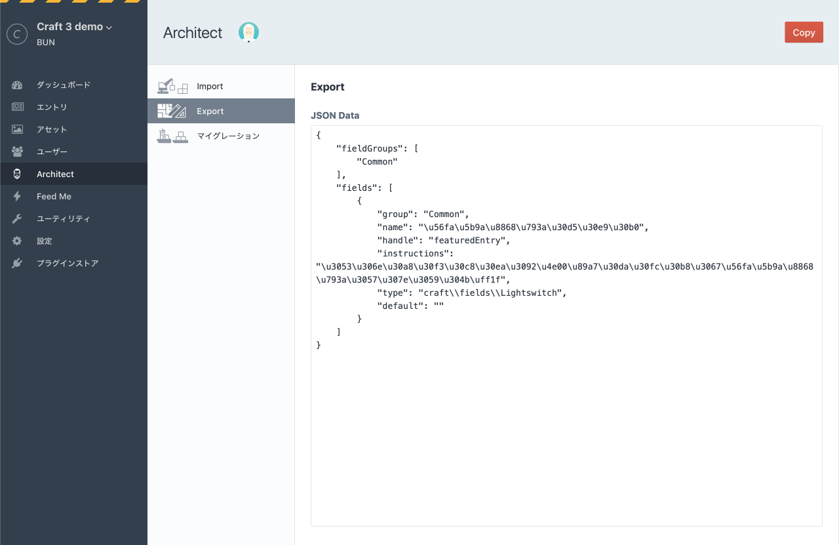Select the Export tab in Architect
This screenshot has width=839, height=545.
[210, 111]
